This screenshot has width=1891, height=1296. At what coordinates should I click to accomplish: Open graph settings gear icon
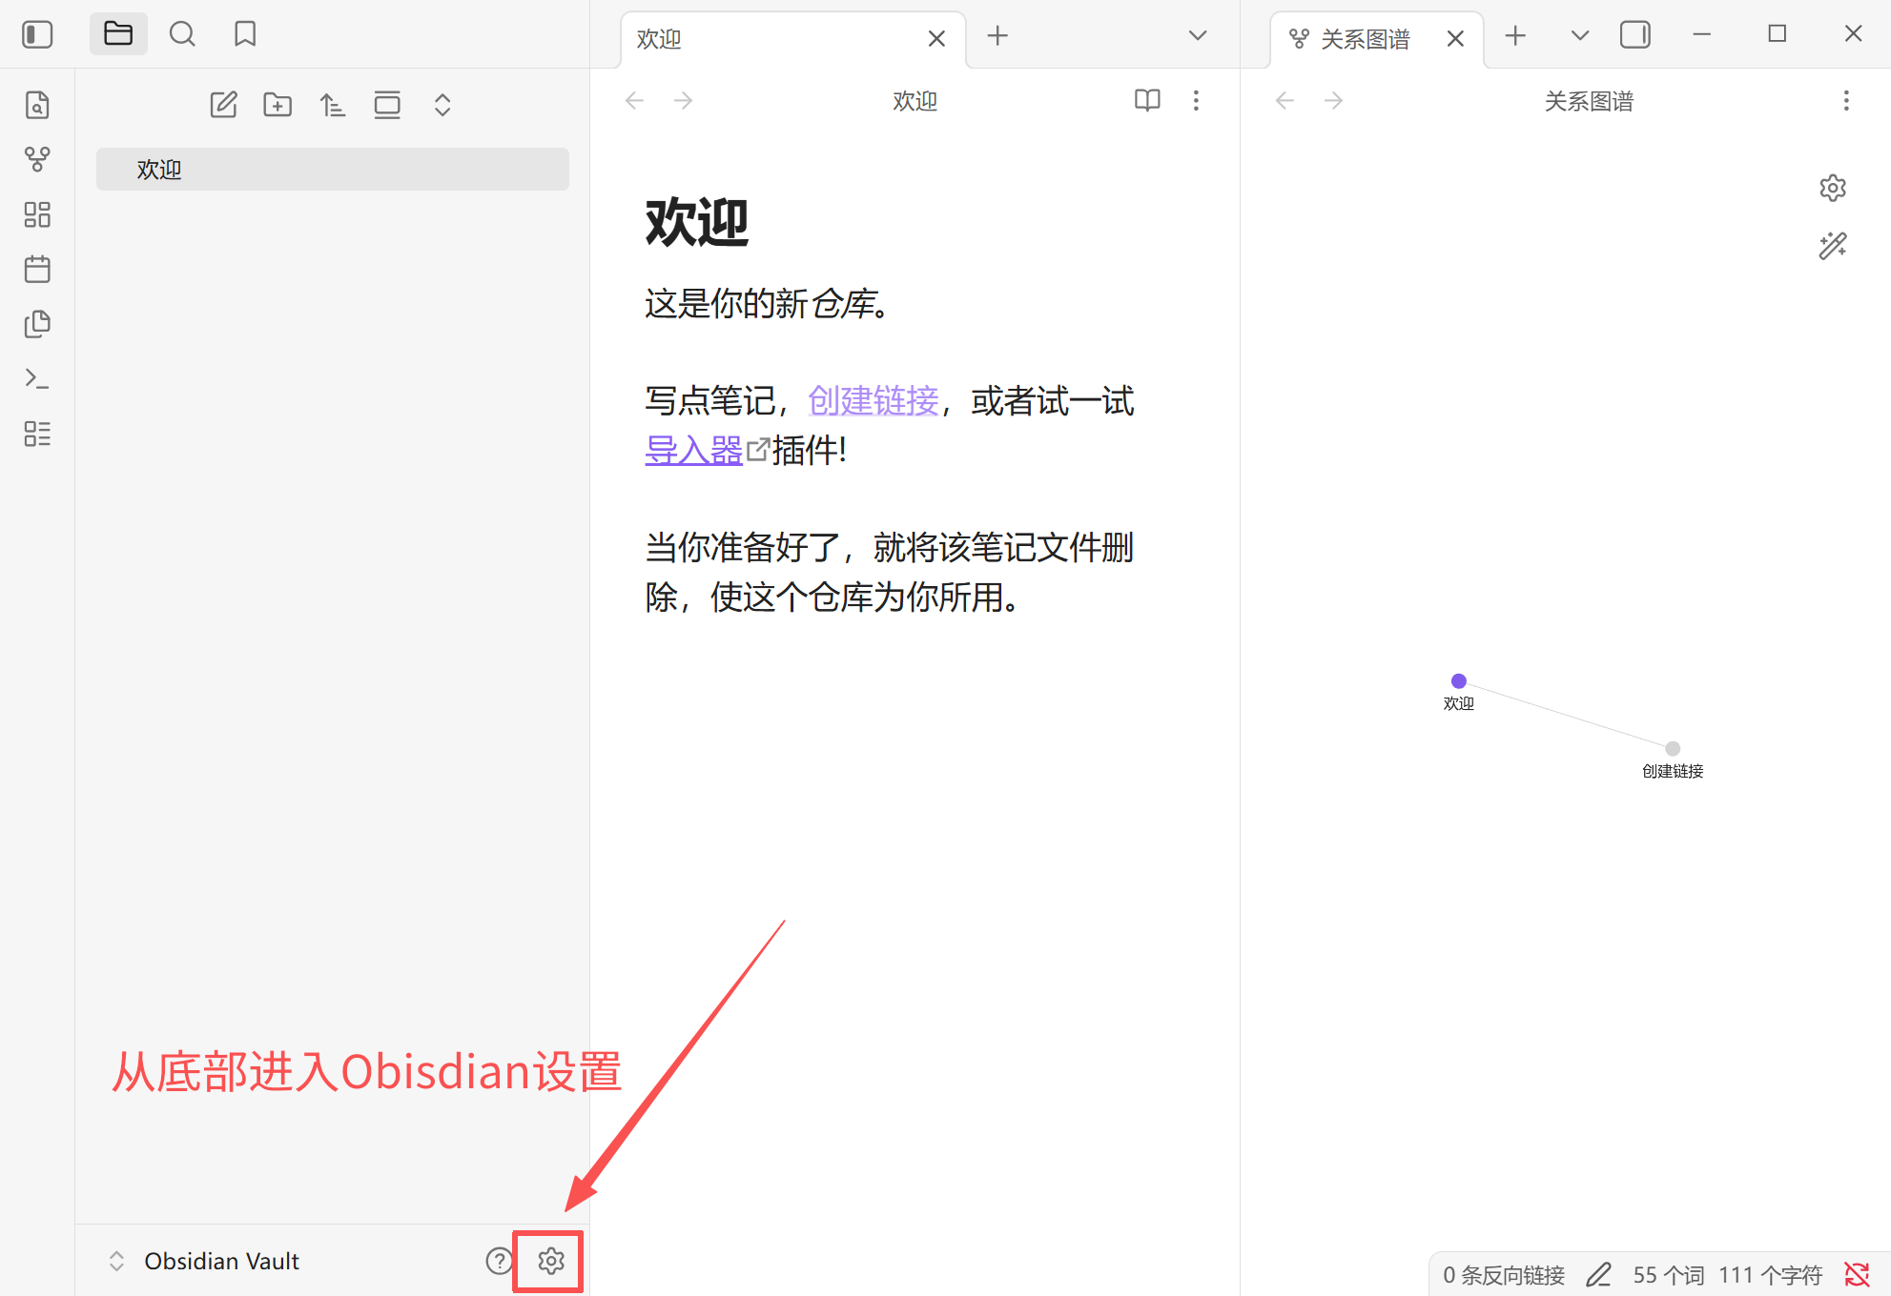point(1833,188)
